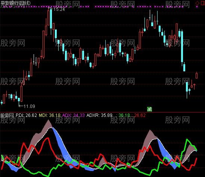Select the 11.09 low price label
This screenshot has height=177, width=205.
click(x=29, y=106)
